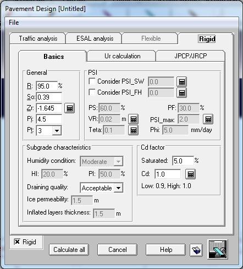Switch to the Ur calculation tab
The width and height of the screenshot is (243, 269).
122,56
